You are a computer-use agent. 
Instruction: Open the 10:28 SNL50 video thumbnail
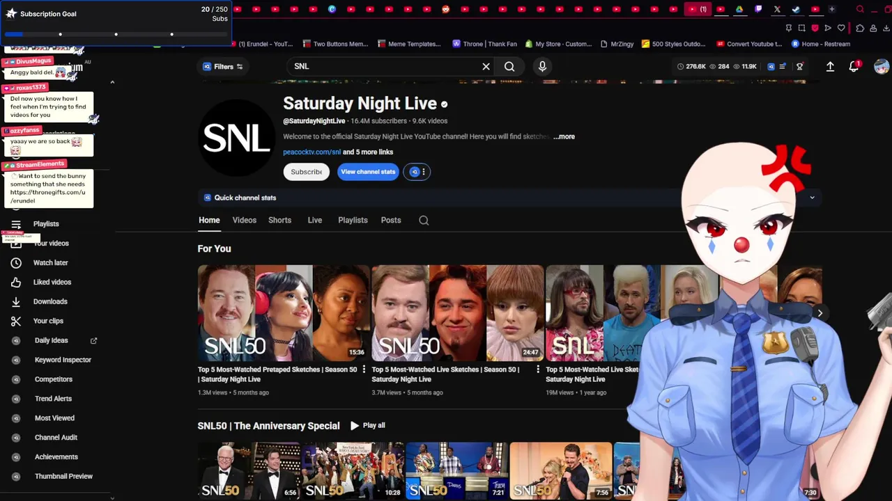tap(353, 471)
